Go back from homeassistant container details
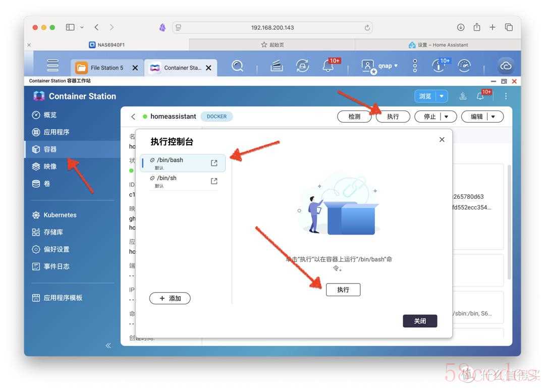This screenshot has width=545, height=388. (133, 117)
